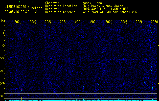159x101 pixels.
Task: Click the Receiver label
Action: coord(52,9)
